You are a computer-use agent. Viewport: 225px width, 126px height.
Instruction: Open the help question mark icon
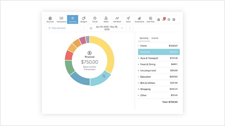coord(169,20)
